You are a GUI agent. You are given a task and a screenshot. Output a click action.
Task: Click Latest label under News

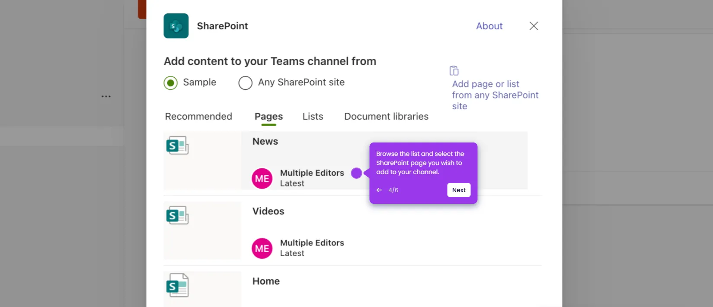click(292, 184)
